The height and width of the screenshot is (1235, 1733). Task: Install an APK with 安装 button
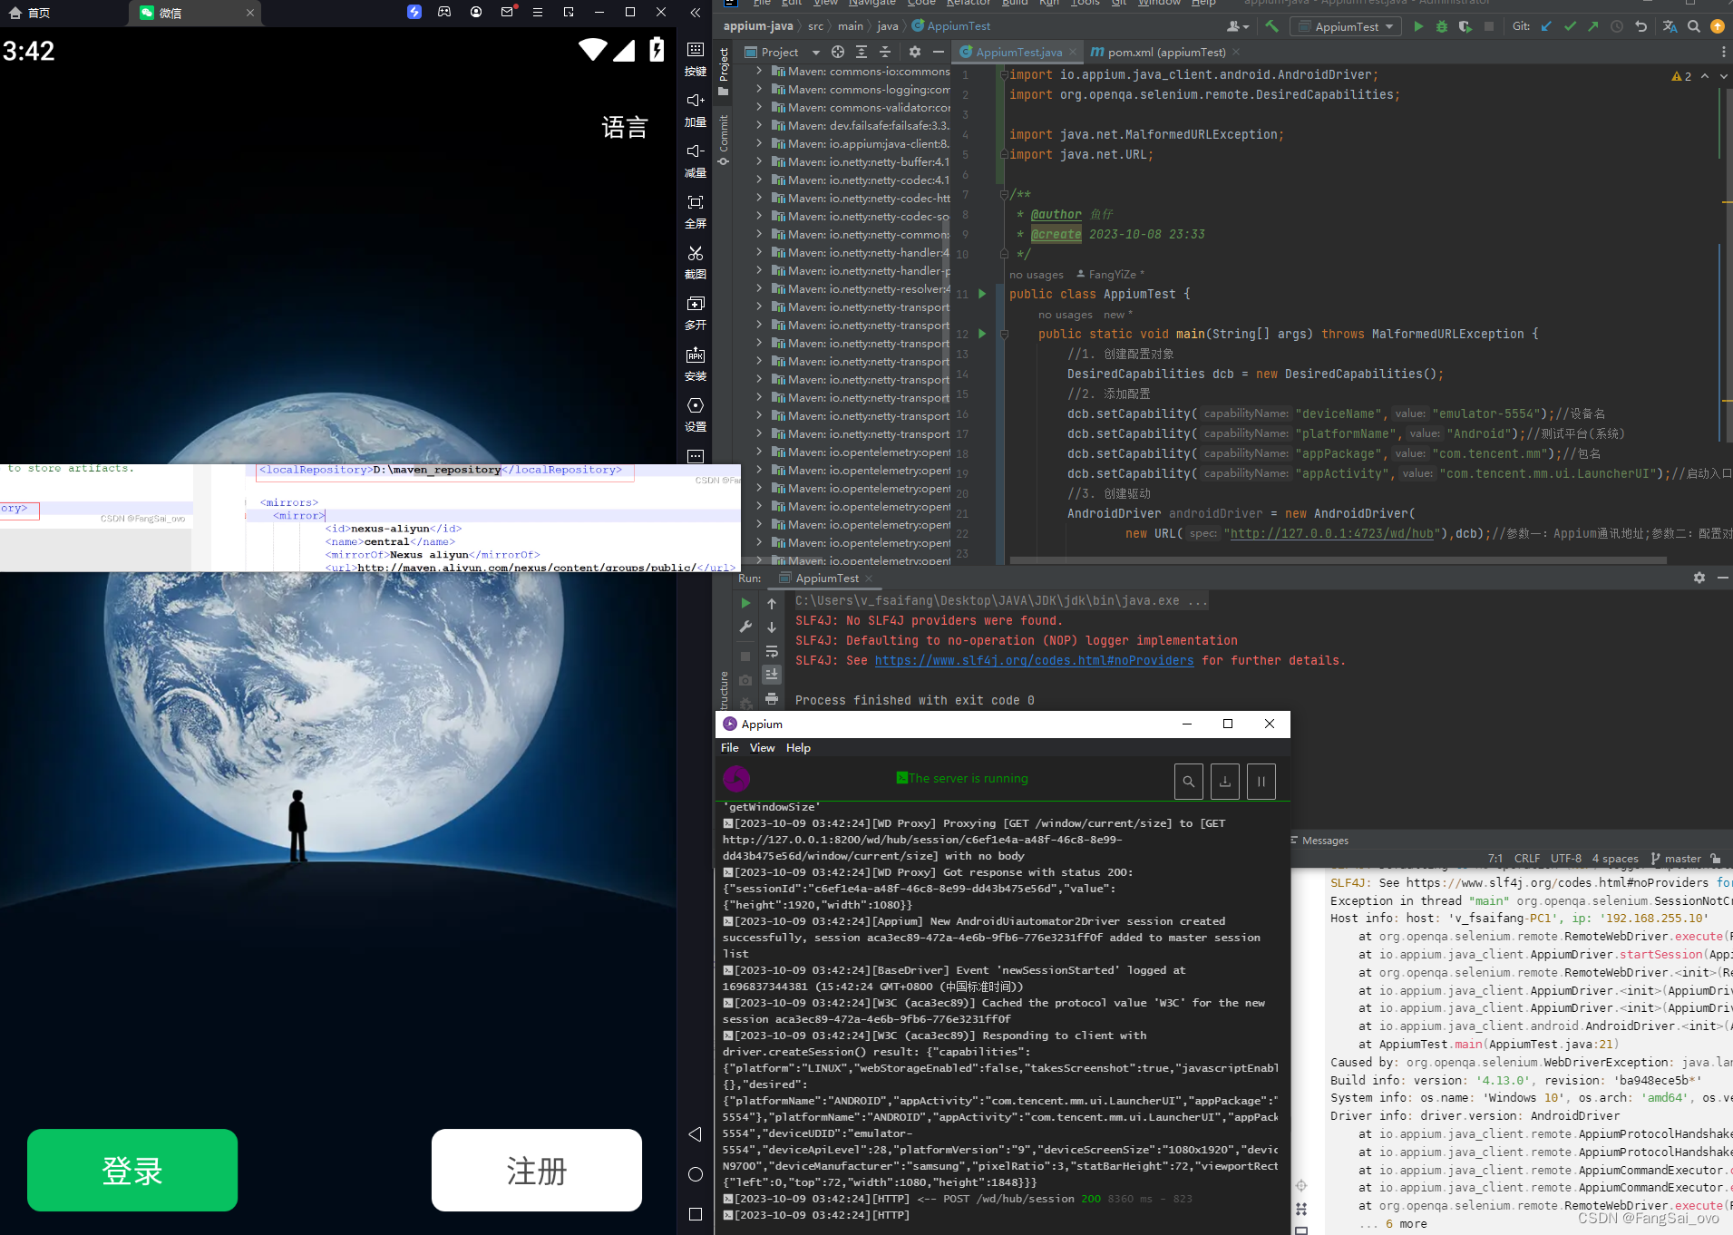696,364
